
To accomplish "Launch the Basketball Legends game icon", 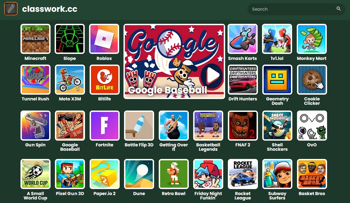I will pos(208,126).
